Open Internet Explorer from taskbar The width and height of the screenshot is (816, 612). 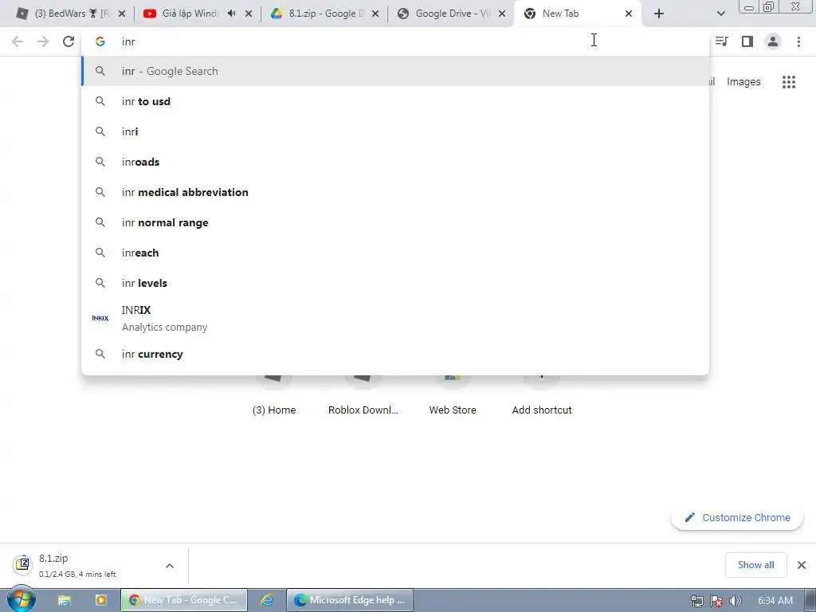[267, 600]
